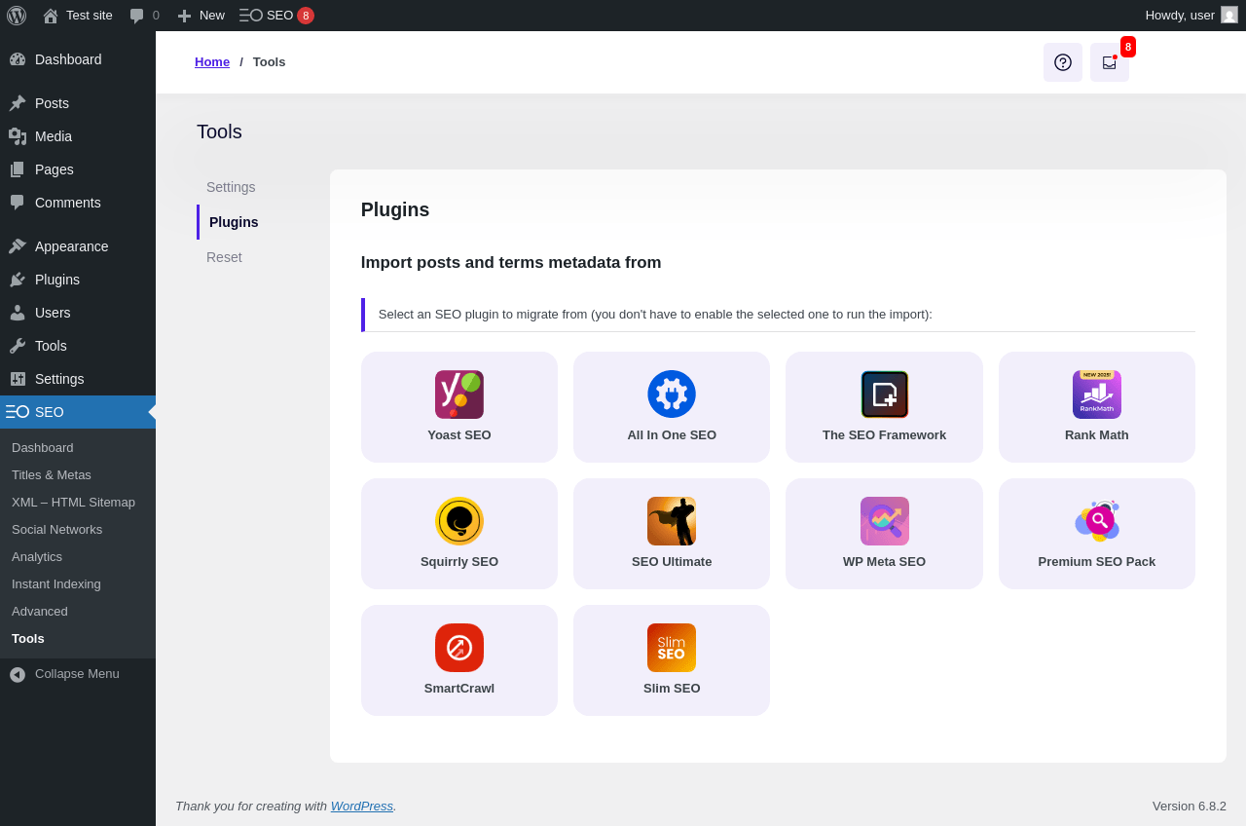Choose the All In One SEO label
1246x826 pixels.
tap(672, 435)
